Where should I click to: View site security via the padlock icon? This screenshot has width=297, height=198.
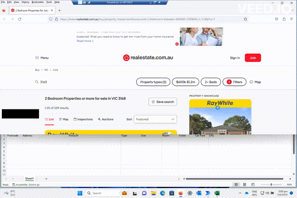click(57, 19)
